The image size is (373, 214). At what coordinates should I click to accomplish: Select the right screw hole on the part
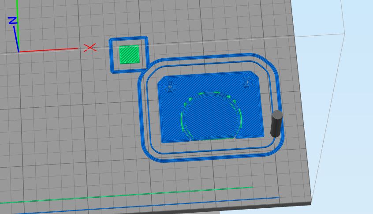(x=247, y=83)
